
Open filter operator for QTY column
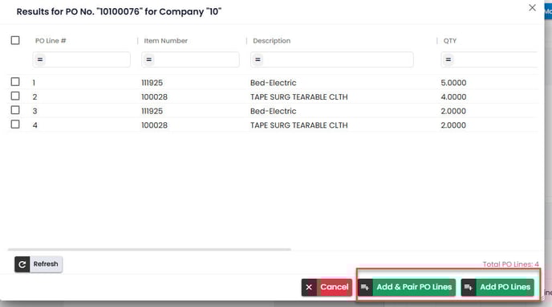tap(448, 59)
